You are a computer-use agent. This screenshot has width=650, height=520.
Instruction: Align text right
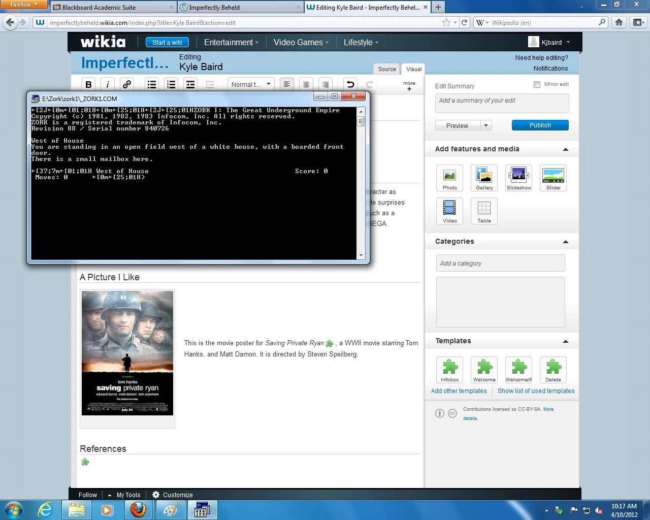tap(326, 84)
